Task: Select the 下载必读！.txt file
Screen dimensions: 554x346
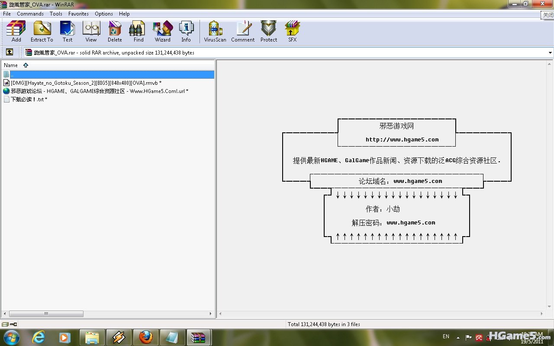Action: (x=29, y=99)
